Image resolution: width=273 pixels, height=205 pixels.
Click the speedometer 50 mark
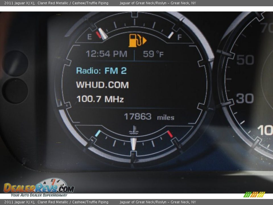coord(245,60)
